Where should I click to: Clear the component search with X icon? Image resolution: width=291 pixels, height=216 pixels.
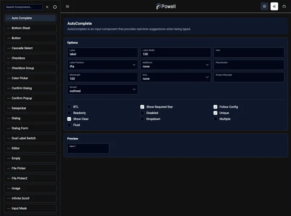pos(47,7)
